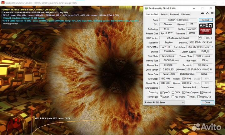
Task: Click the Memory Type value GDDR5 (Micron)
Action: pos(171,60)
